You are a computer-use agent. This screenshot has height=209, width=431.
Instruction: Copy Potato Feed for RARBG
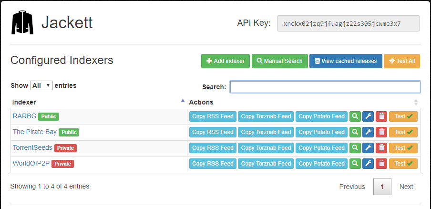322,116
